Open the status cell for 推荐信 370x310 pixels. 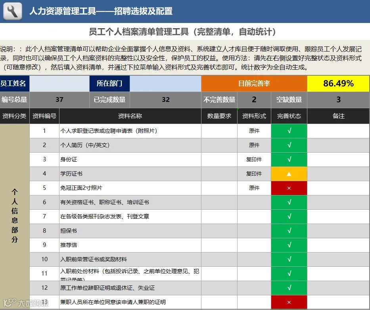pos(289,245)
